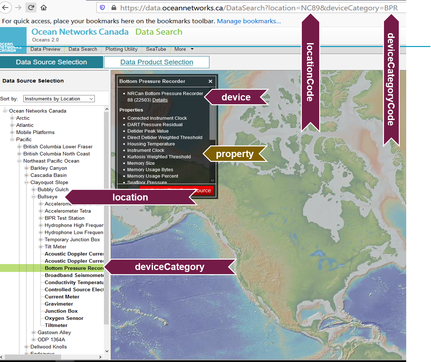
Task: Expand the BPR Test Station node
Action: [x=41, y=218]
